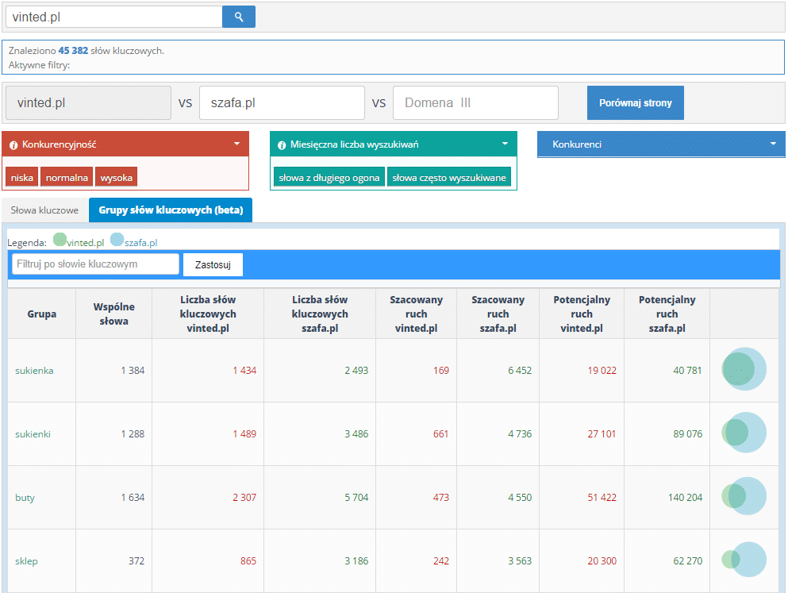Click the Zastosuj button
The image size is (788, 593).
[213, 264]
